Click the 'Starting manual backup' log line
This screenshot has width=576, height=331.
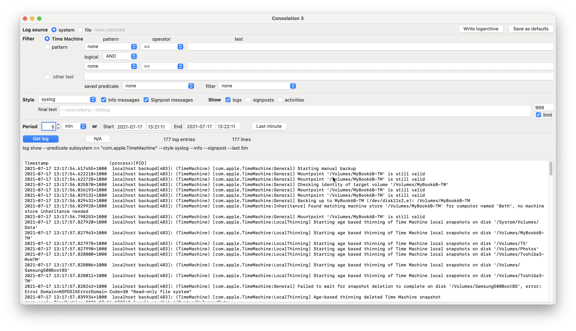190,169
